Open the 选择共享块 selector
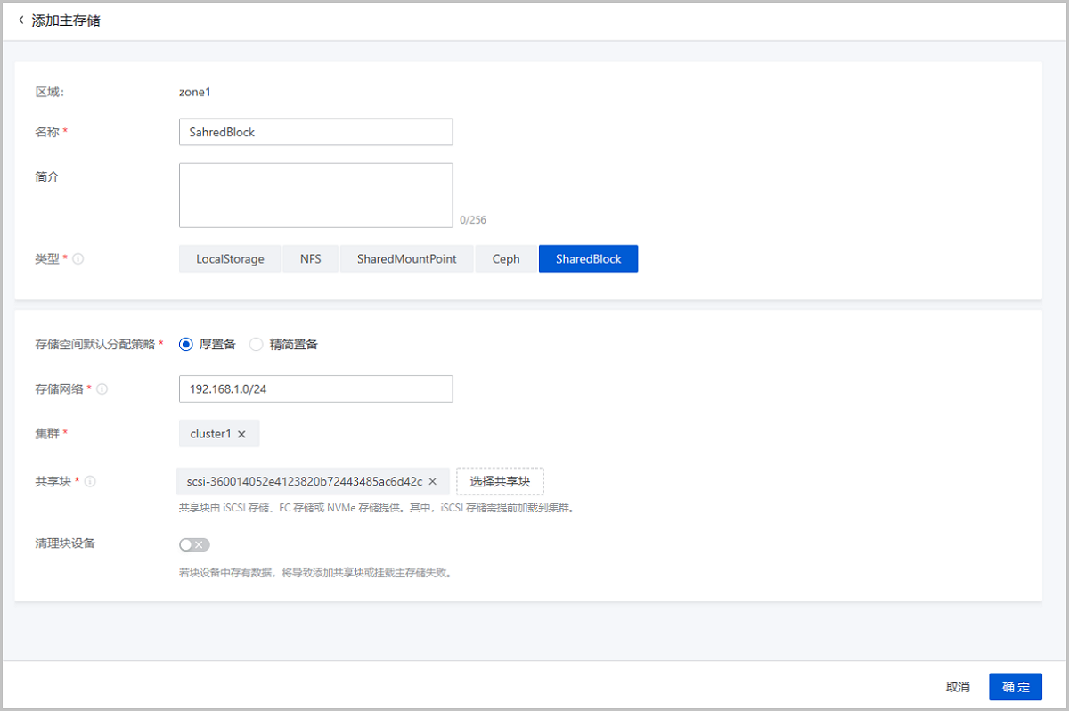Screen dimensions: 1069x711 (500, 480)
